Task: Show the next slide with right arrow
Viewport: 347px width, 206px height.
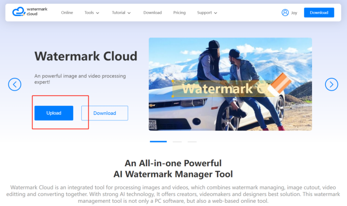Action: pyautogui.click(x=331, y=84)
